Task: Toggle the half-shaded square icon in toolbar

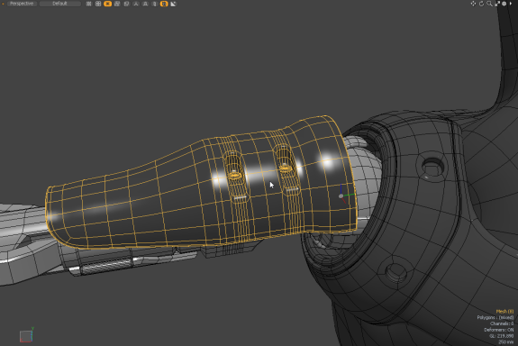Action: click(174, 4)
